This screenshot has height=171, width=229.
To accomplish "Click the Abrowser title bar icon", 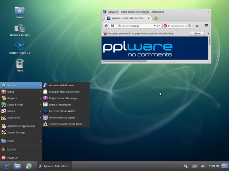I will (105, 12).
